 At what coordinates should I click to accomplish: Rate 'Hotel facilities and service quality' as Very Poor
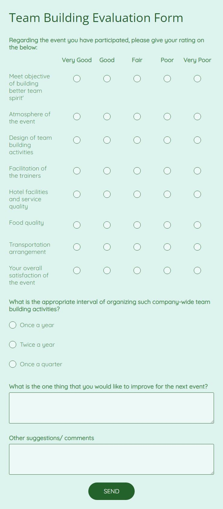[197, 194]
